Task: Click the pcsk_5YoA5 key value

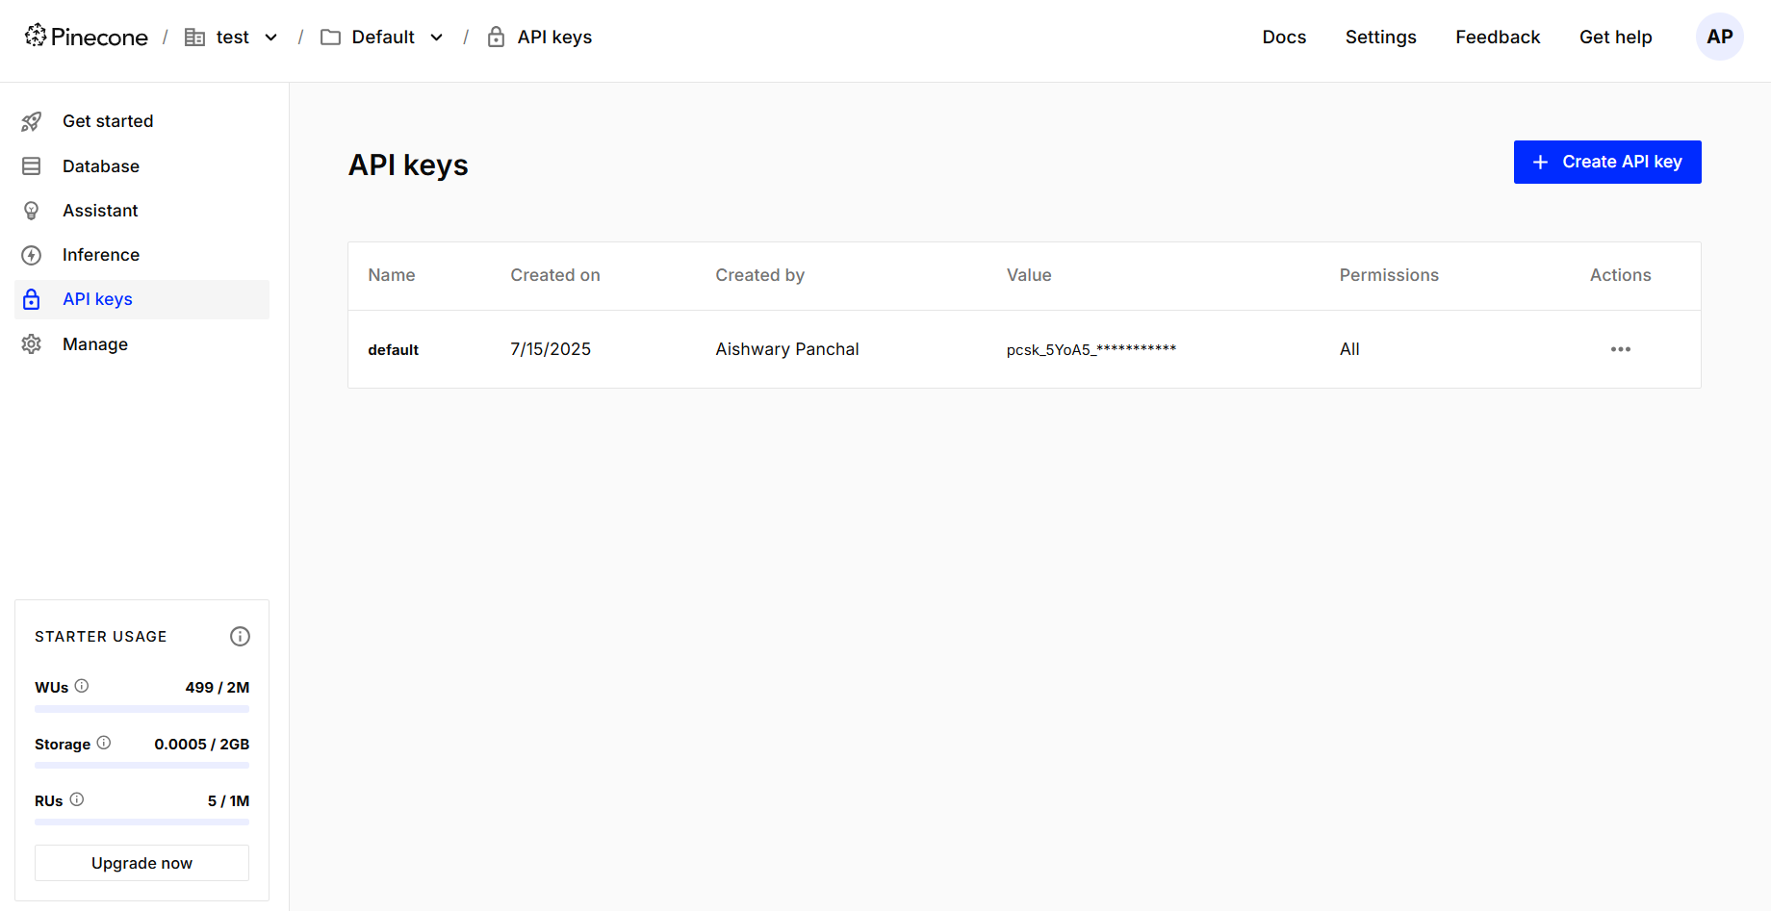Action: (1091, 349)
